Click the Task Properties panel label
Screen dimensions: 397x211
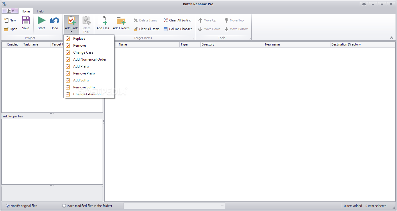[12, 116]
